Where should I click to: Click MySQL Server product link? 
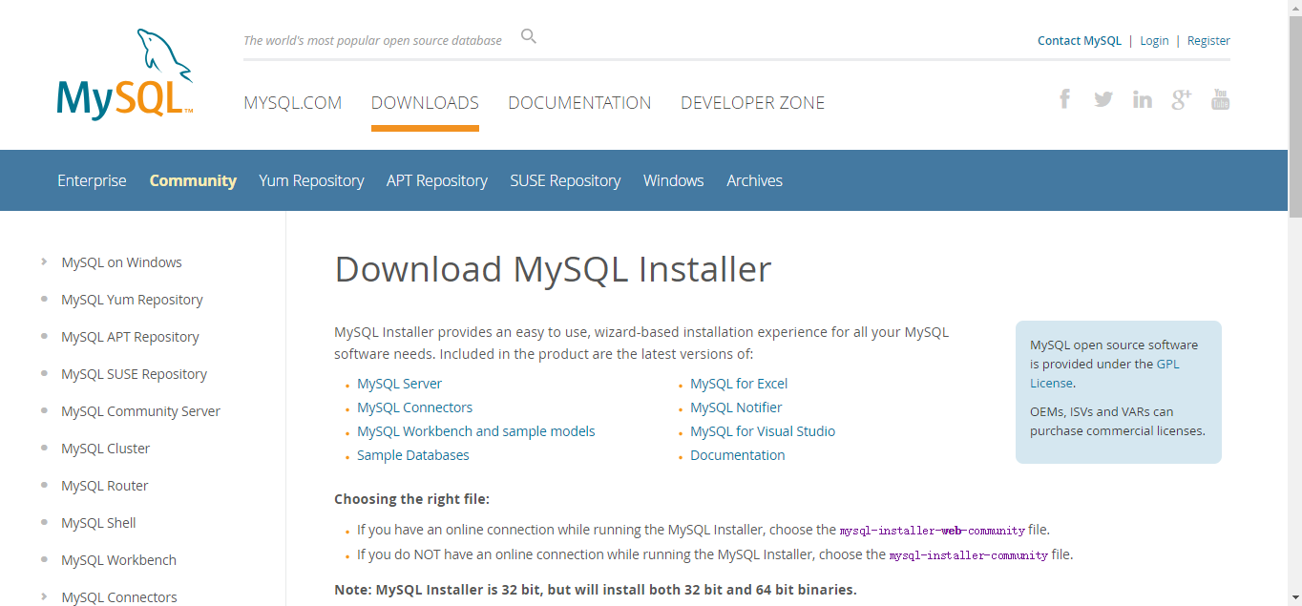pos(399,384)
